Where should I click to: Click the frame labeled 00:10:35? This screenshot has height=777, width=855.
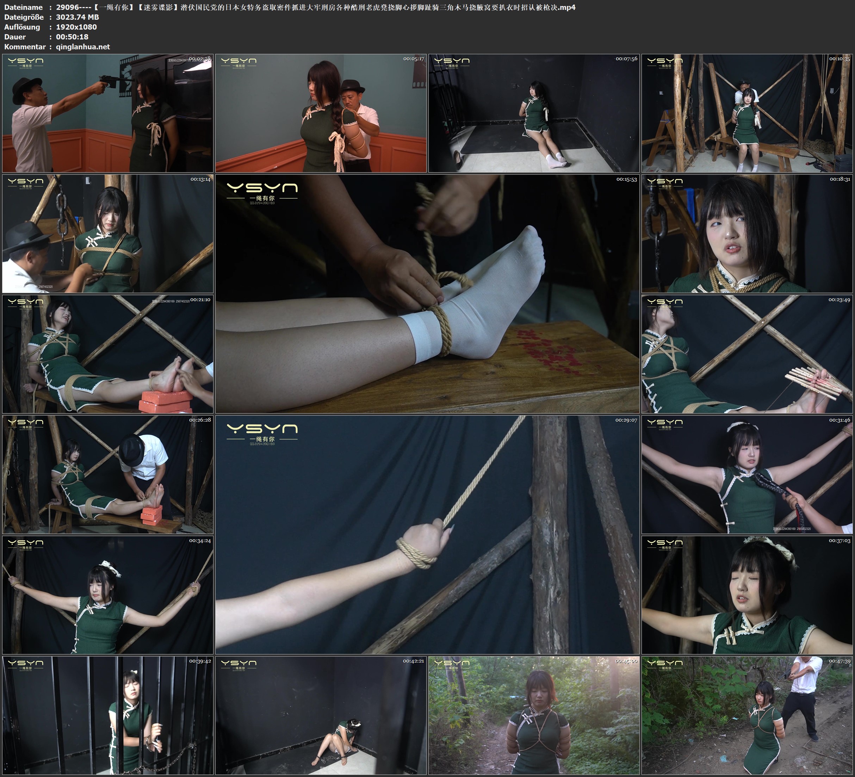[x=746, y=113]
